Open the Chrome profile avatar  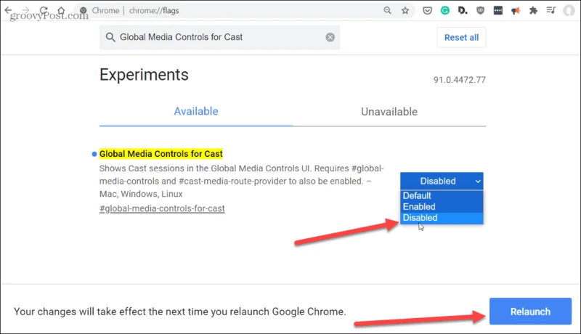569,10
